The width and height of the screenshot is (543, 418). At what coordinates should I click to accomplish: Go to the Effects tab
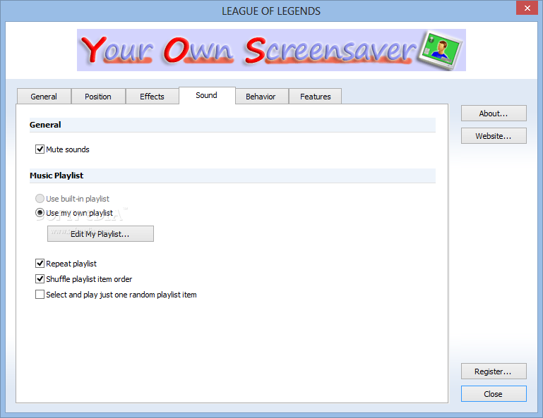pos(152,97)
